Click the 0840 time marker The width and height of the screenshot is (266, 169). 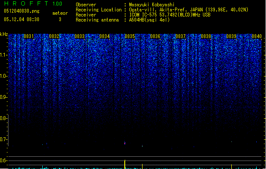pos(257,36)
